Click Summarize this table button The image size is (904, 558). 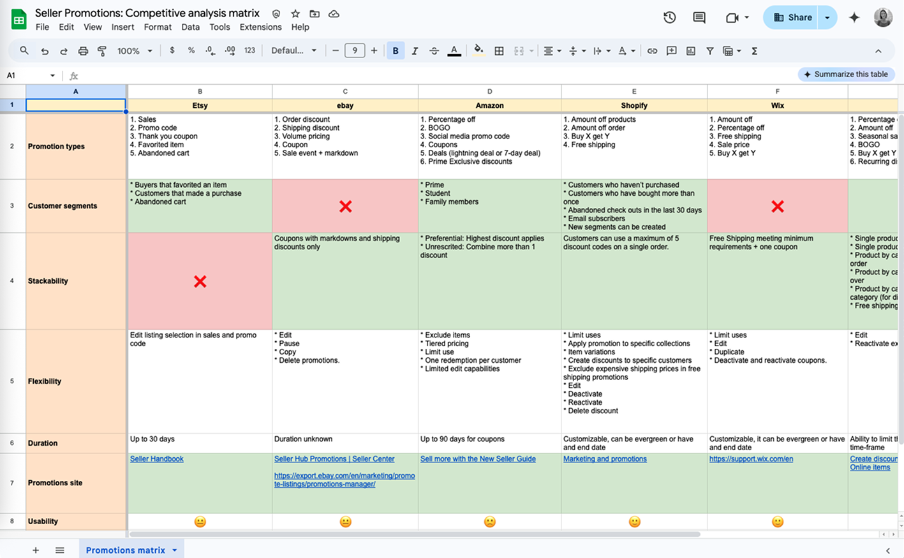pyautogui.click(x=846, y=74)
